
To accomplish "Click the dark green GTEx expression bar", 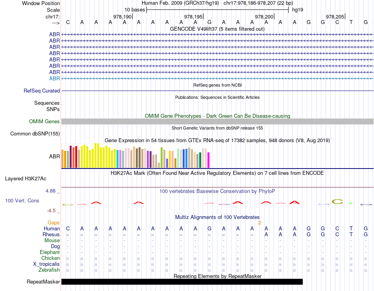I will click(x=200, y=160).
